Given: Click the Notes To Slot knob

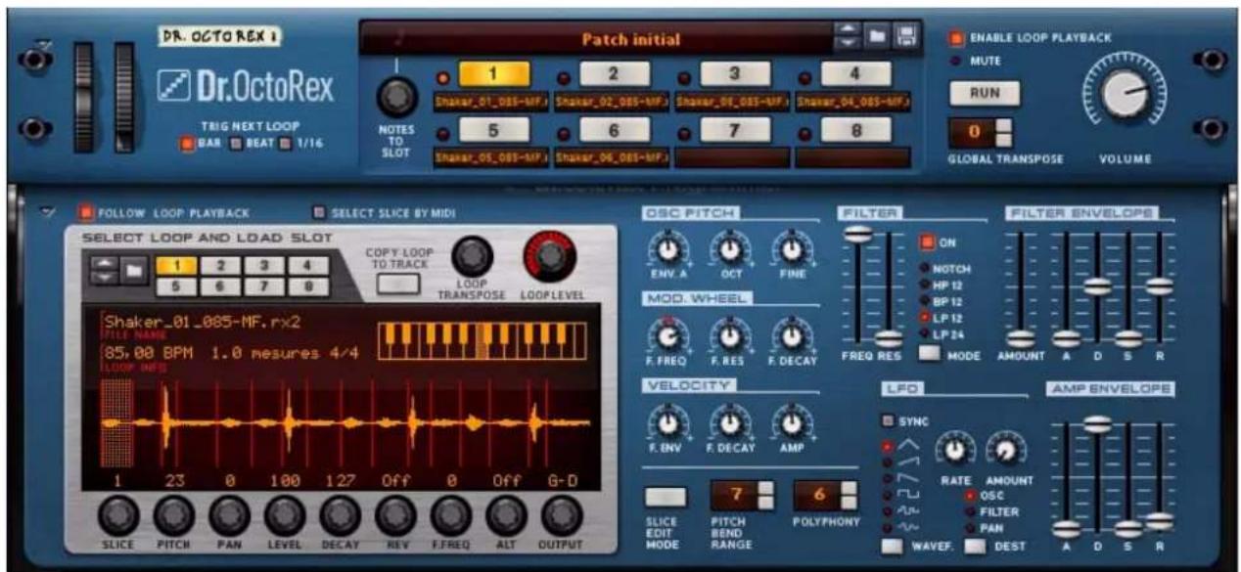Looking at the screenshot, I should [x=396, y=97].
